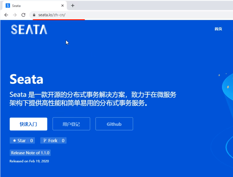
Task: Go back using the browser back arrow
Action: point(6,15)
